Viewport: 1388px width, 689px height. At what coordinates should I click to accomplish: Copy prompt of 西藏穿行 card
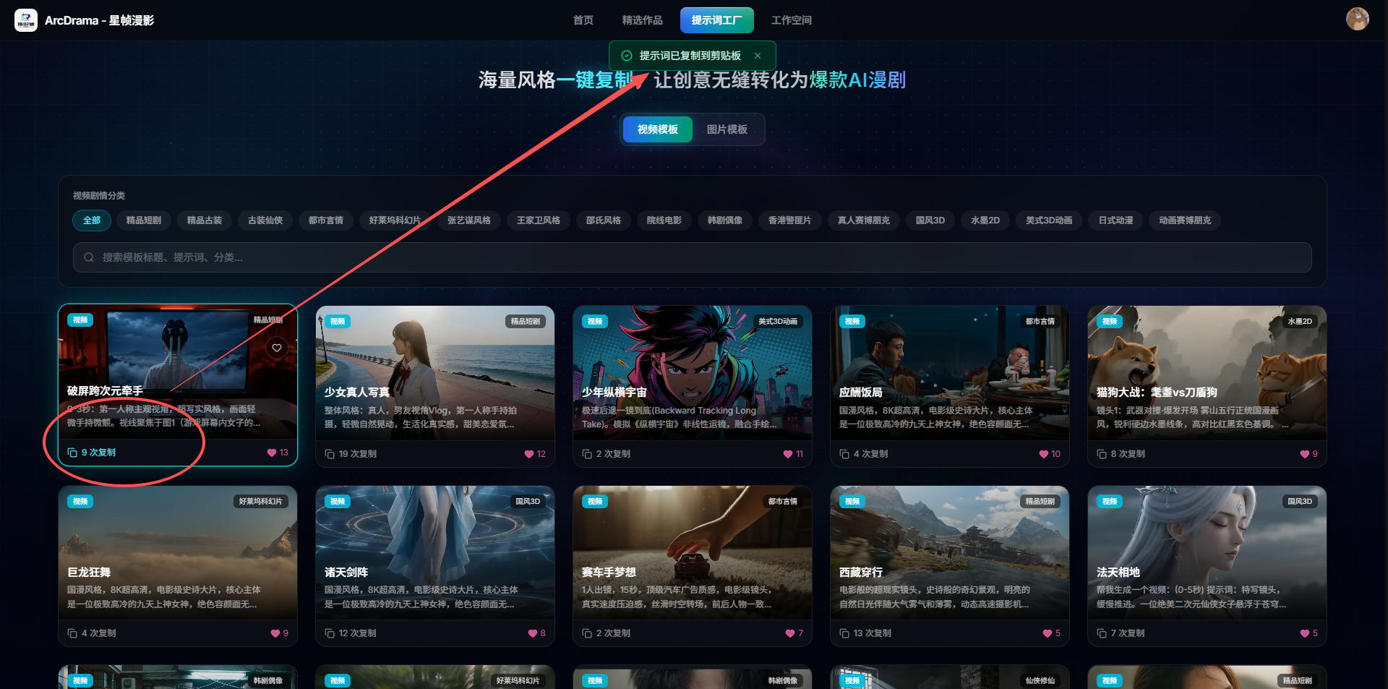coord(865,633)
